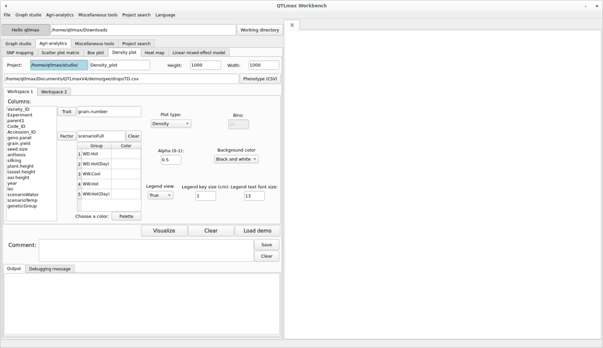
Task: Select grain.yield in the Columns list
Action: (x=19, y=144)
